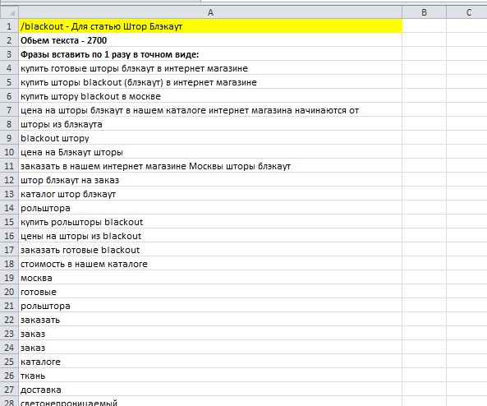Screen dimensions: 487x406
Task: Select cell 'шторы из блэкаута'
Action: click(x=210, y=124)
